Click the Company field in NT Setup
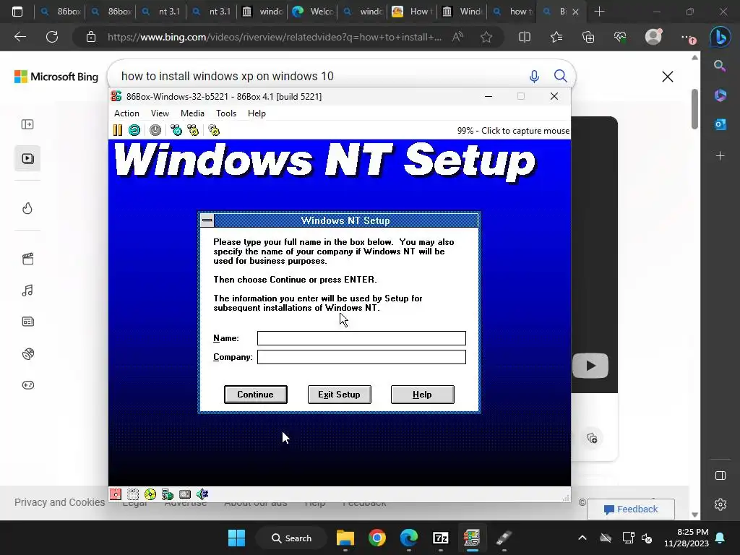This screenshot has height=555, width=740. 361,357
